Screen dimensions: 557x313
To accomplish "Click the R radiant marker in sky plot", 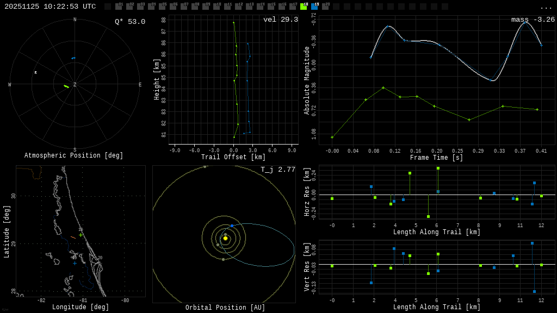I will point(36,73).
